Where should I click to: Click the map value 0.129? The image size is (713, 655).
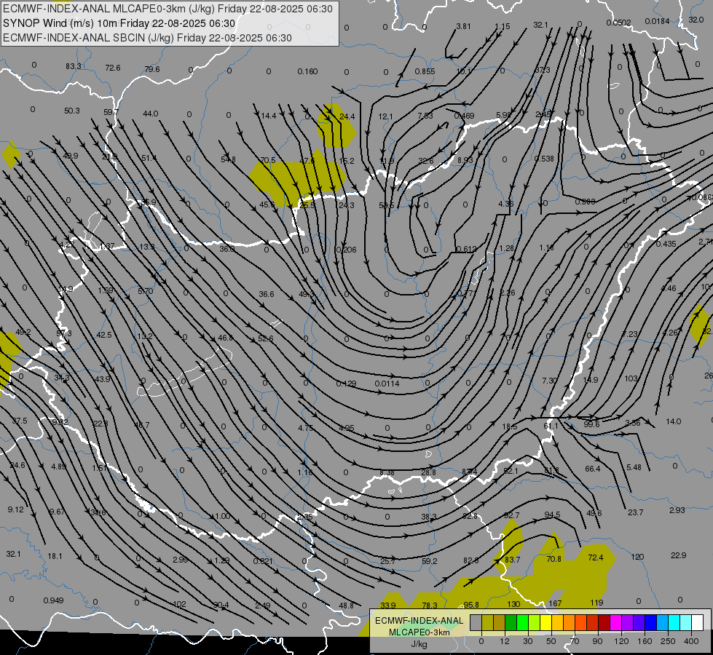(346, 384)
